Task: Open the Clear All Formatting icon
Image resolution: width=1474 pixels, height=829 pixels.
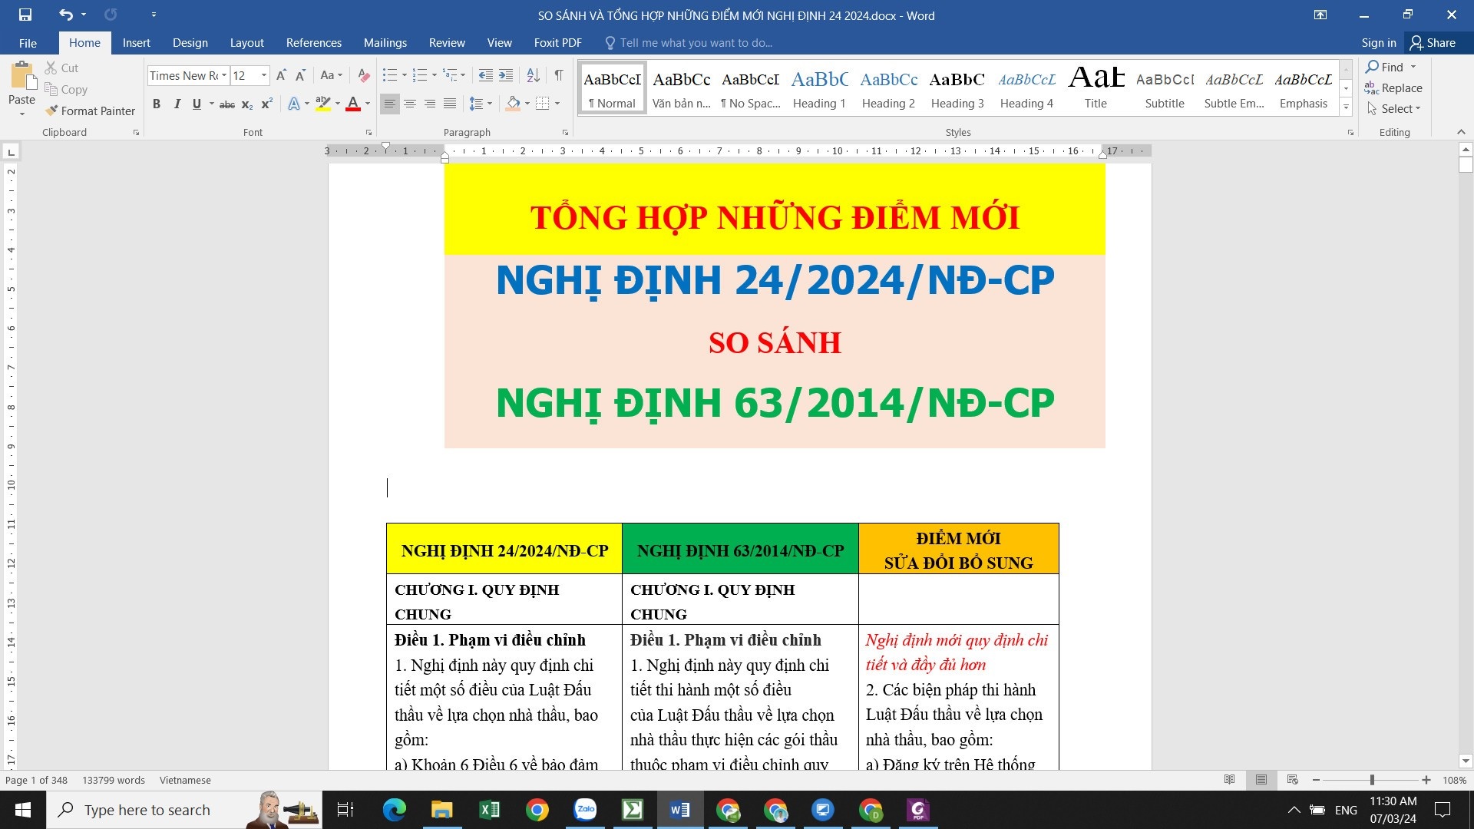Action: (x=363, y=75)
